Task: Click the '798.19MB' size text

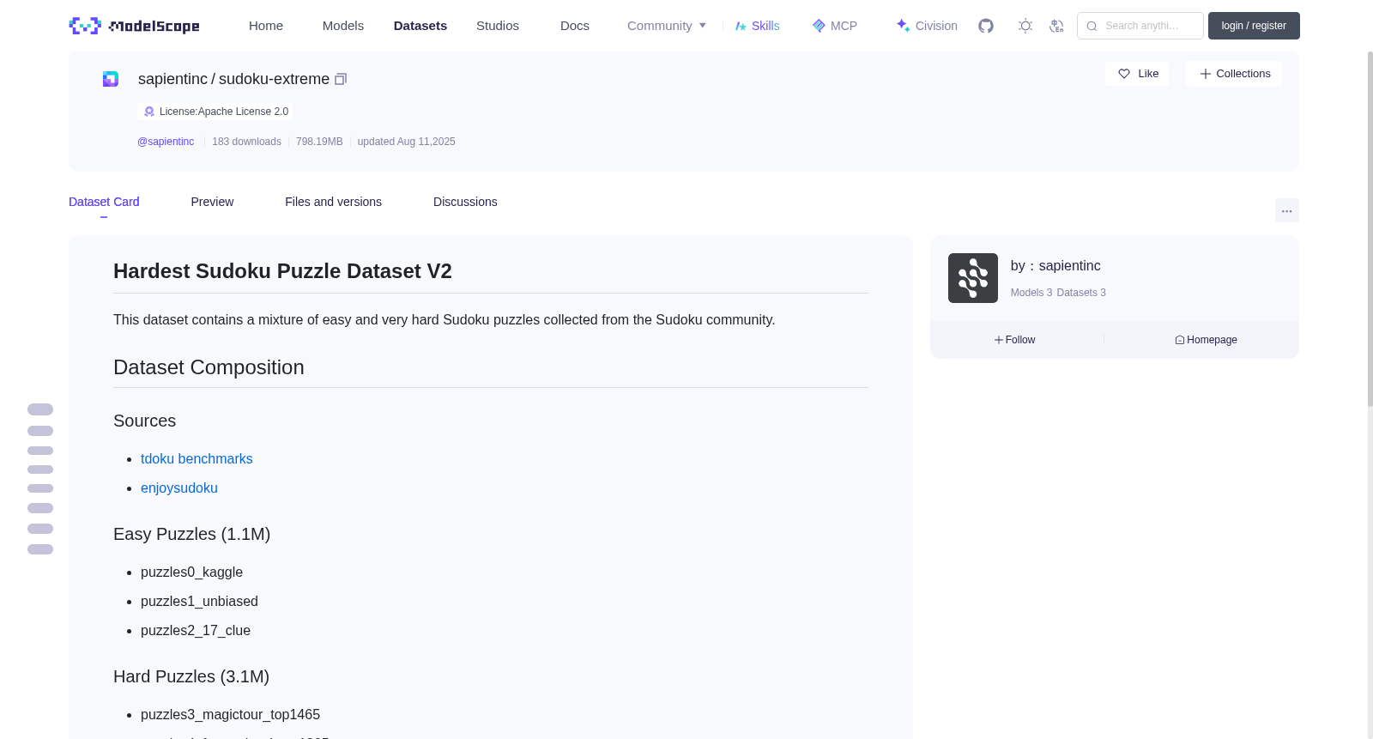Action: pyautogui.click(x=319, y=142)
